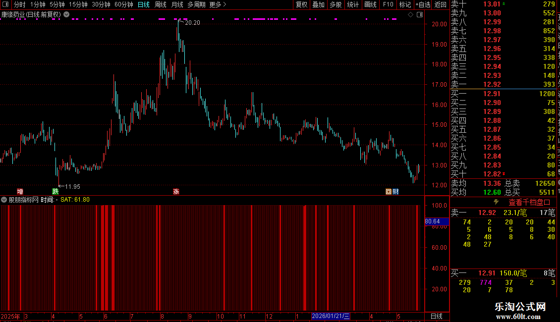Click the 11.95 low price label

coord(72,186)
